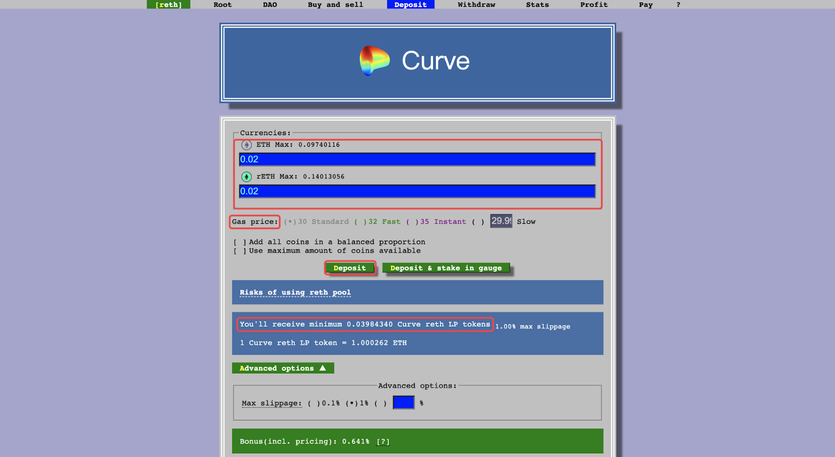Select the custom max slippage radio

(x=380, y=403)
